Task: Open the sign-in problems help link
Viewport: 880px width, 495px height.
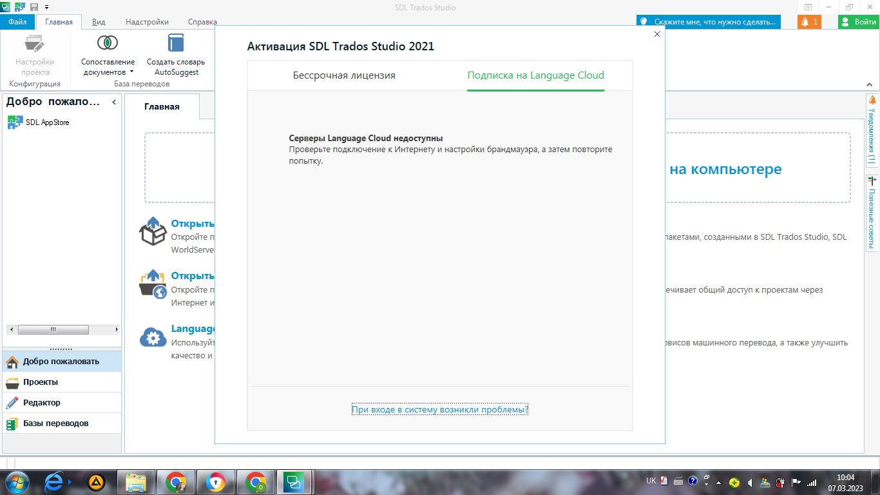Action: [x=439, y=409]
